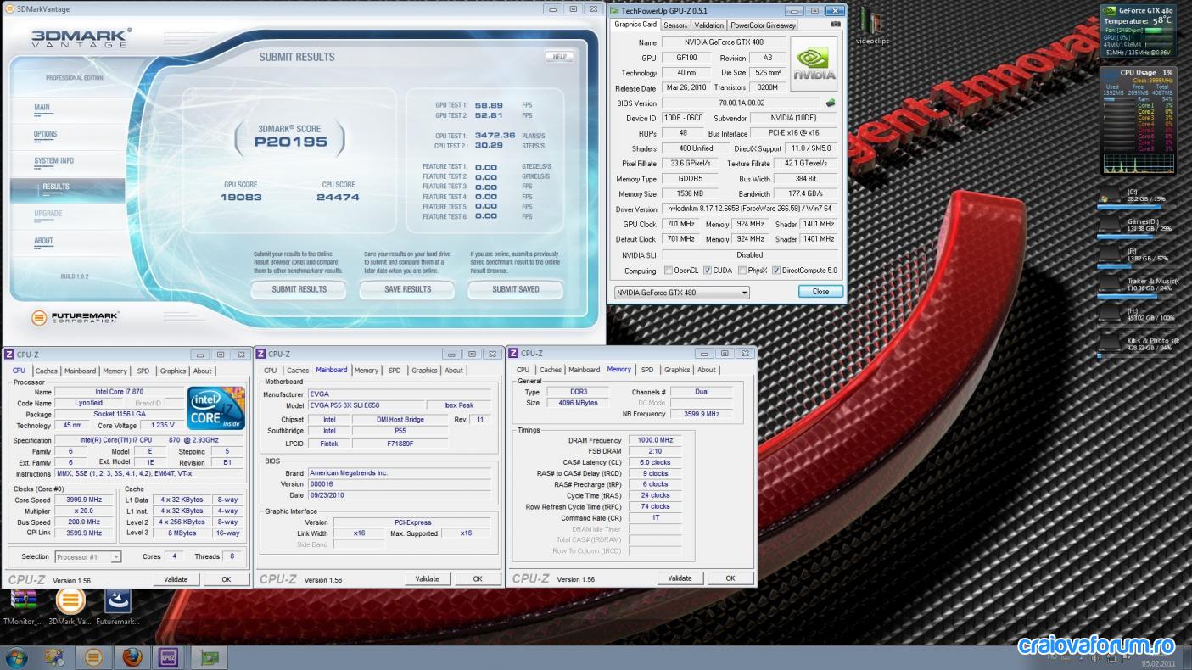Select the 3DMark_Va desktop shortcut icon
This screenshot has height=670, width=1192.
tap(70, 600)
